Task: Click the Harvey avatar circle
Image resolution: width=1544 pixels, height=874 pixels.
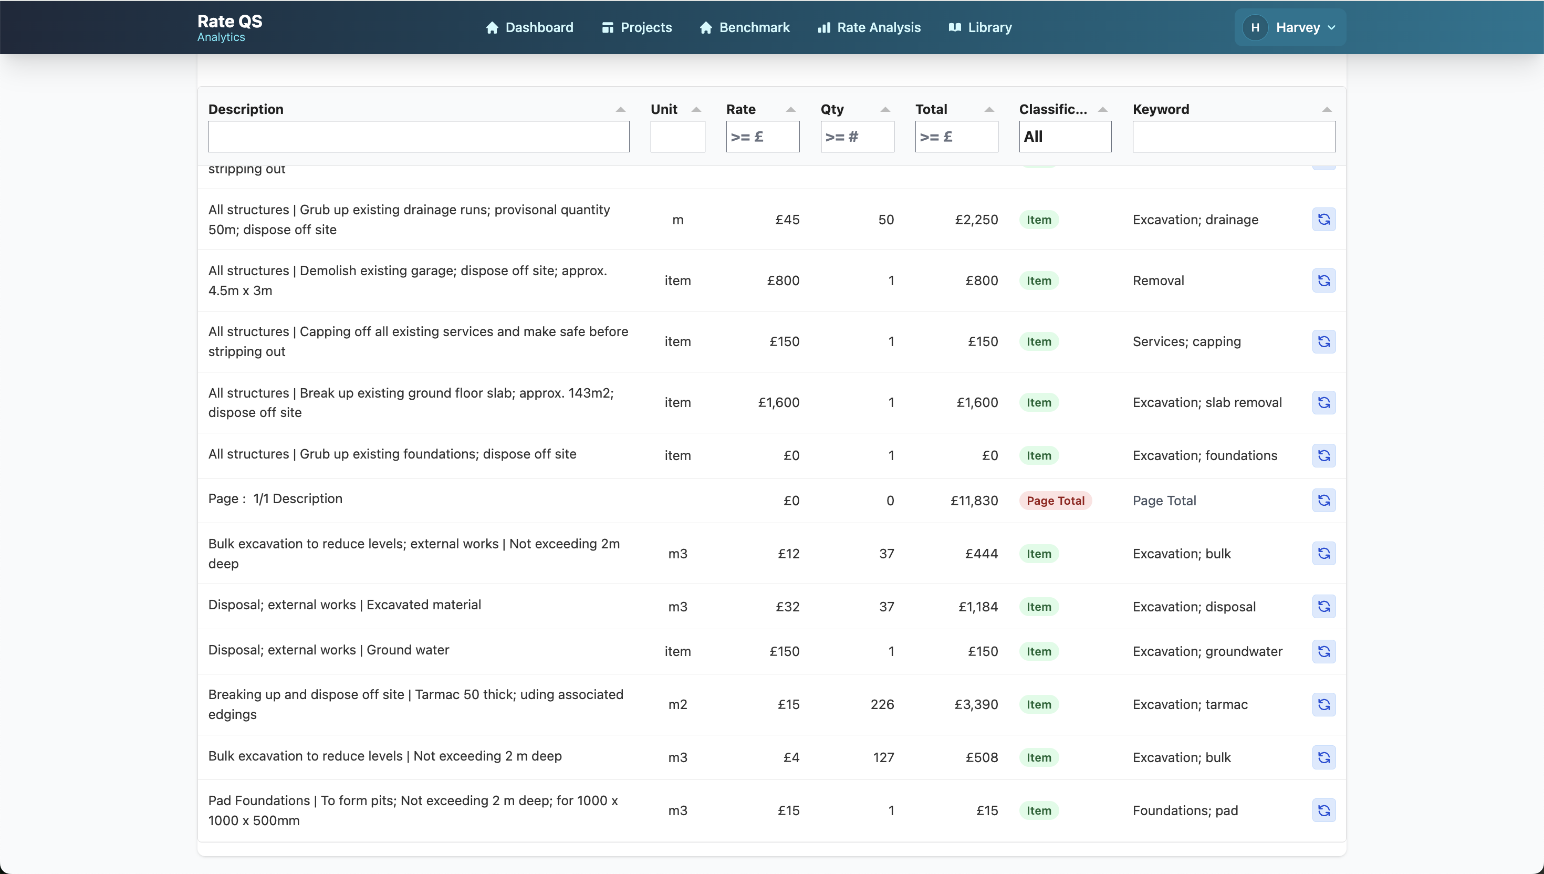Action: click(1255, 28)
